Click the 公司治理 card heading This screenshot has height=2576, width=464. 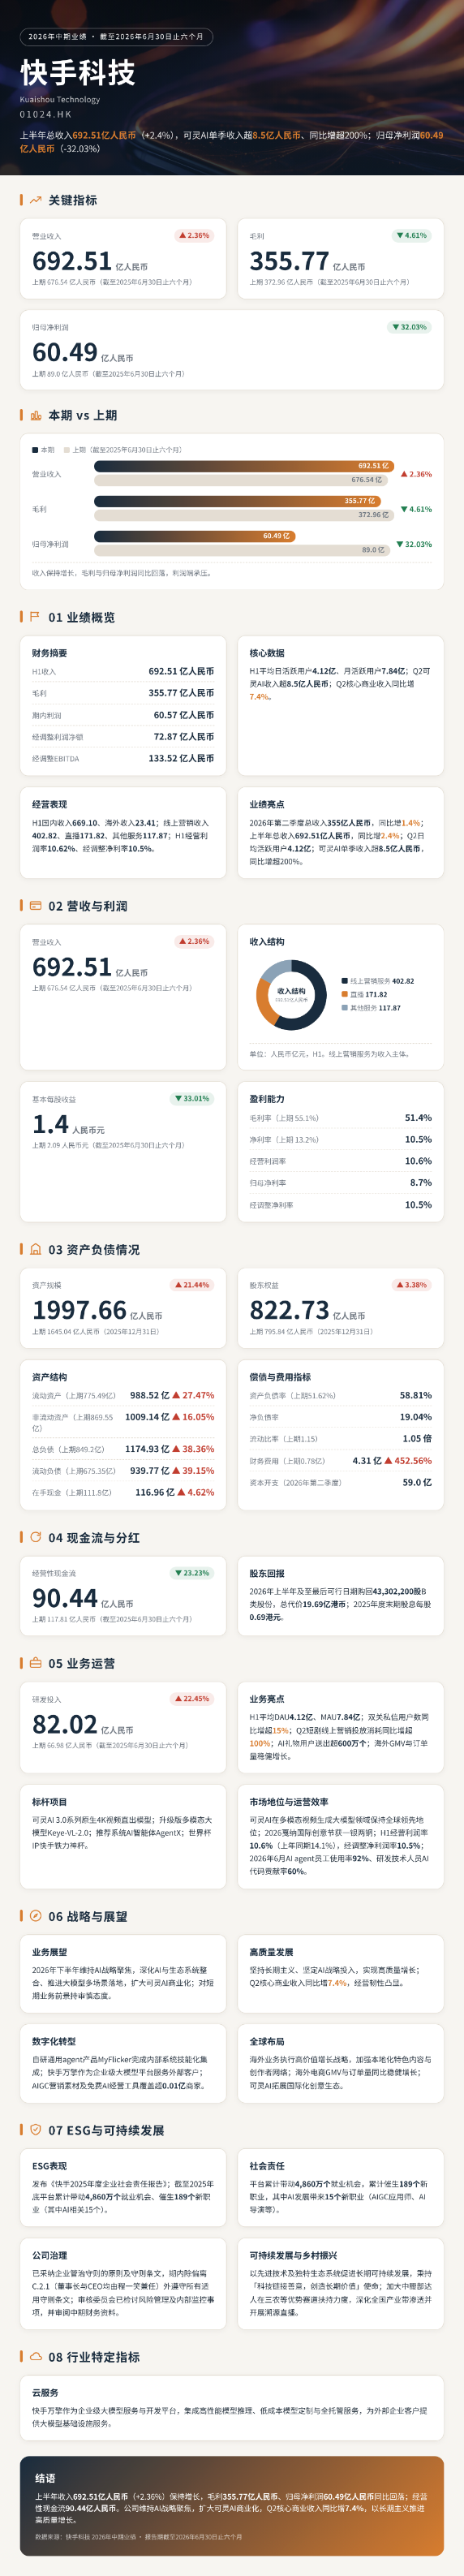click(x=49, y=2256)
